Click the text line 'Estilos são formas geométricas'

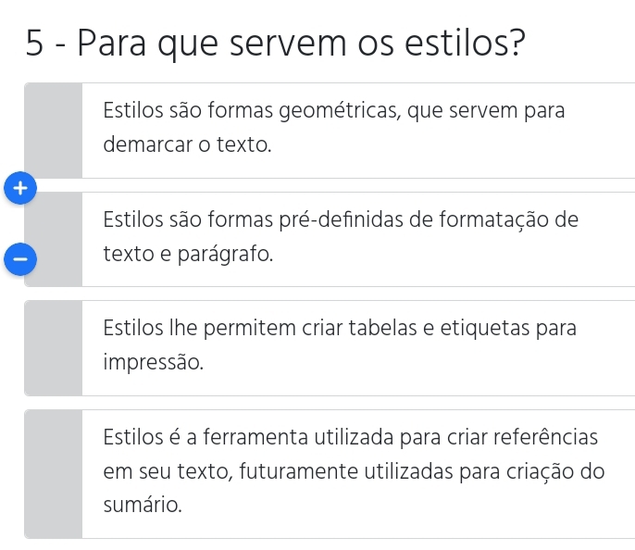(x=335, y=111)
